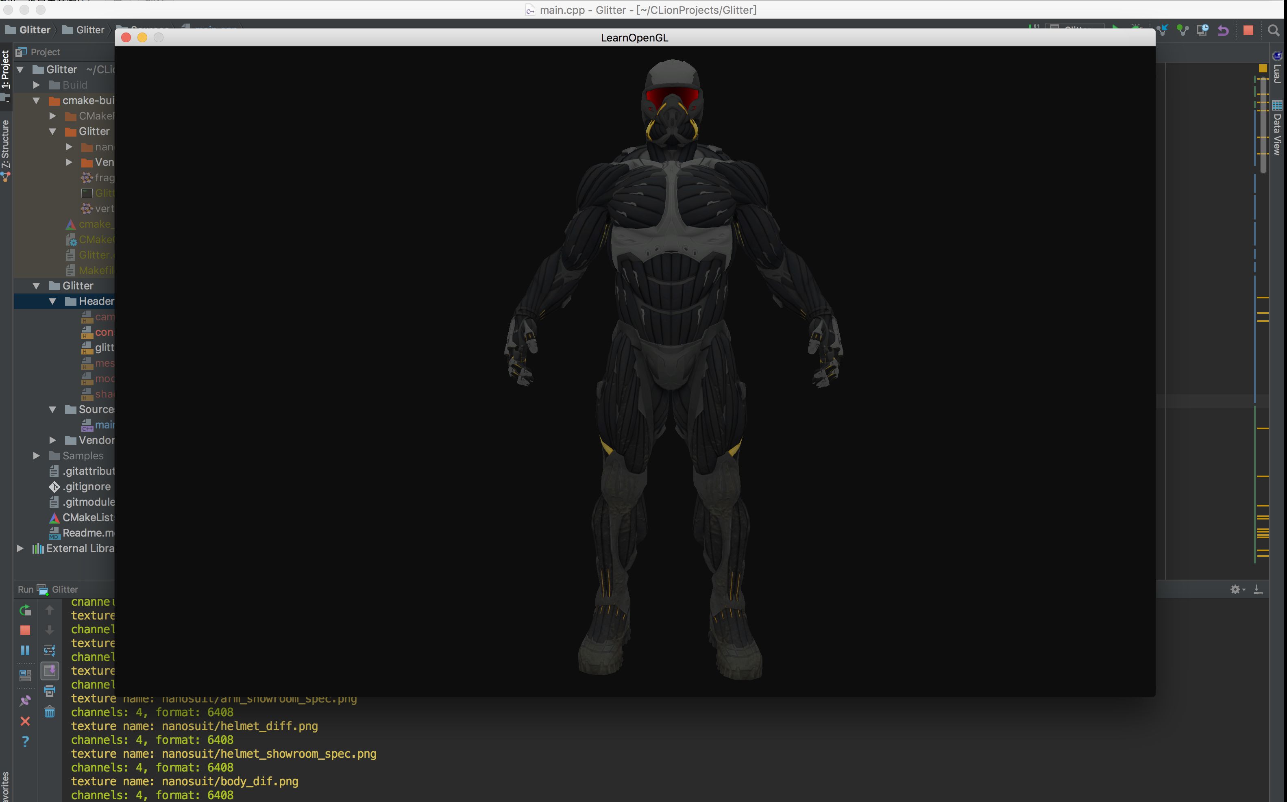
Task: Click 'texture name: nanosuit/helmet_diff.png' console line
Action: click(x=194, y=726)
